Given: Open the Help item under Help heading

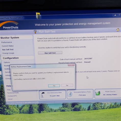Looking at the screenshot, I should click(9, 90).
